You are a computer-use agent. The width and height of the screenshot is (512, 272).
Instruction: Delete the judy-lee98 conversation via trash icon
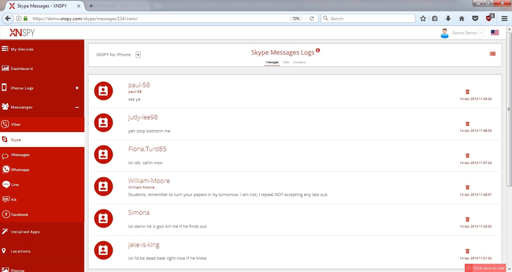[467, 123]
